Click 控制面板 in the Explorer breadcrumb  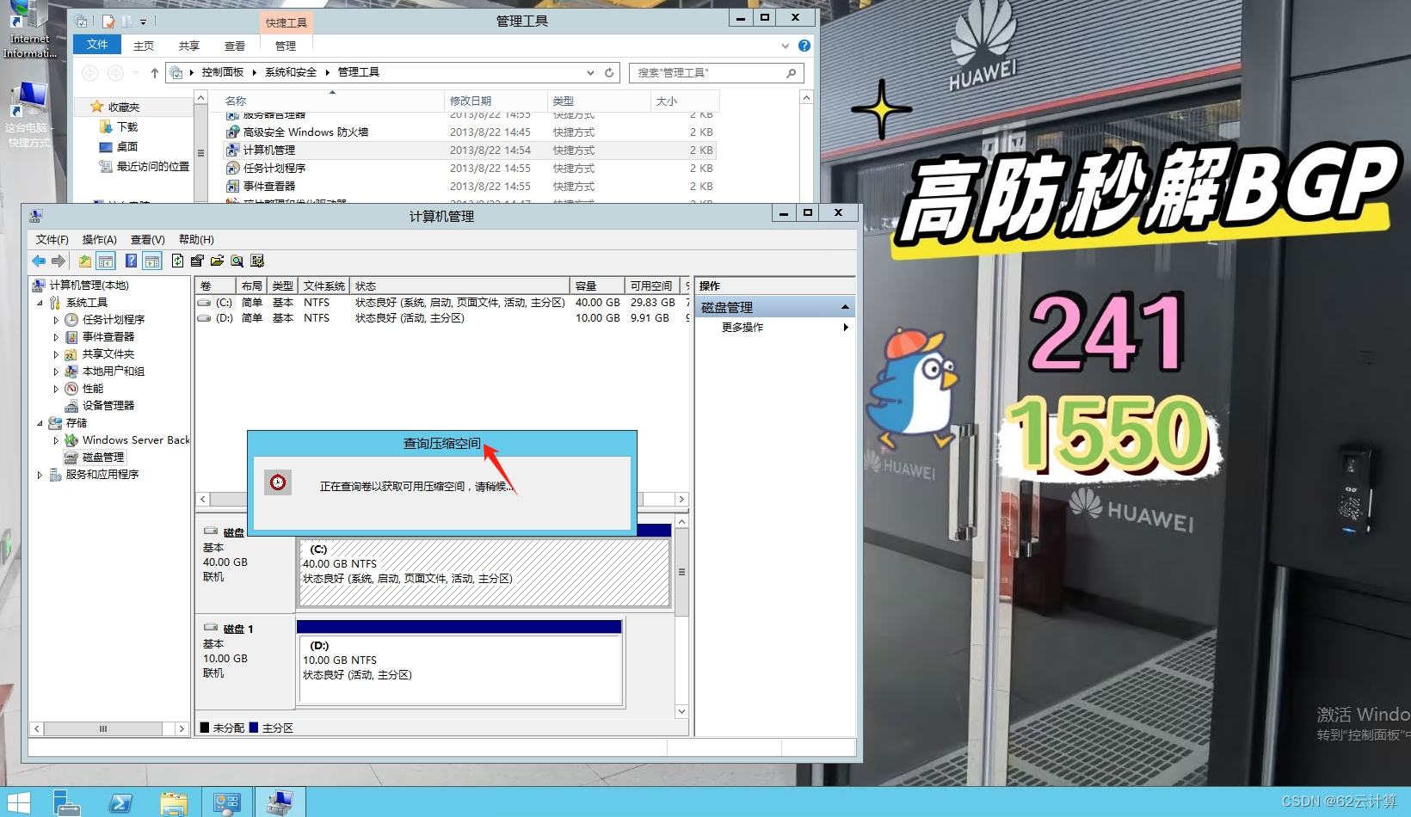[x=223, y=72]
